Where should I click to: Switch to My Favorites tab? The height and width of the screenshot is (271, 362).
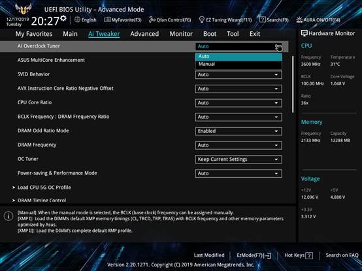click(x=34, y=34)
